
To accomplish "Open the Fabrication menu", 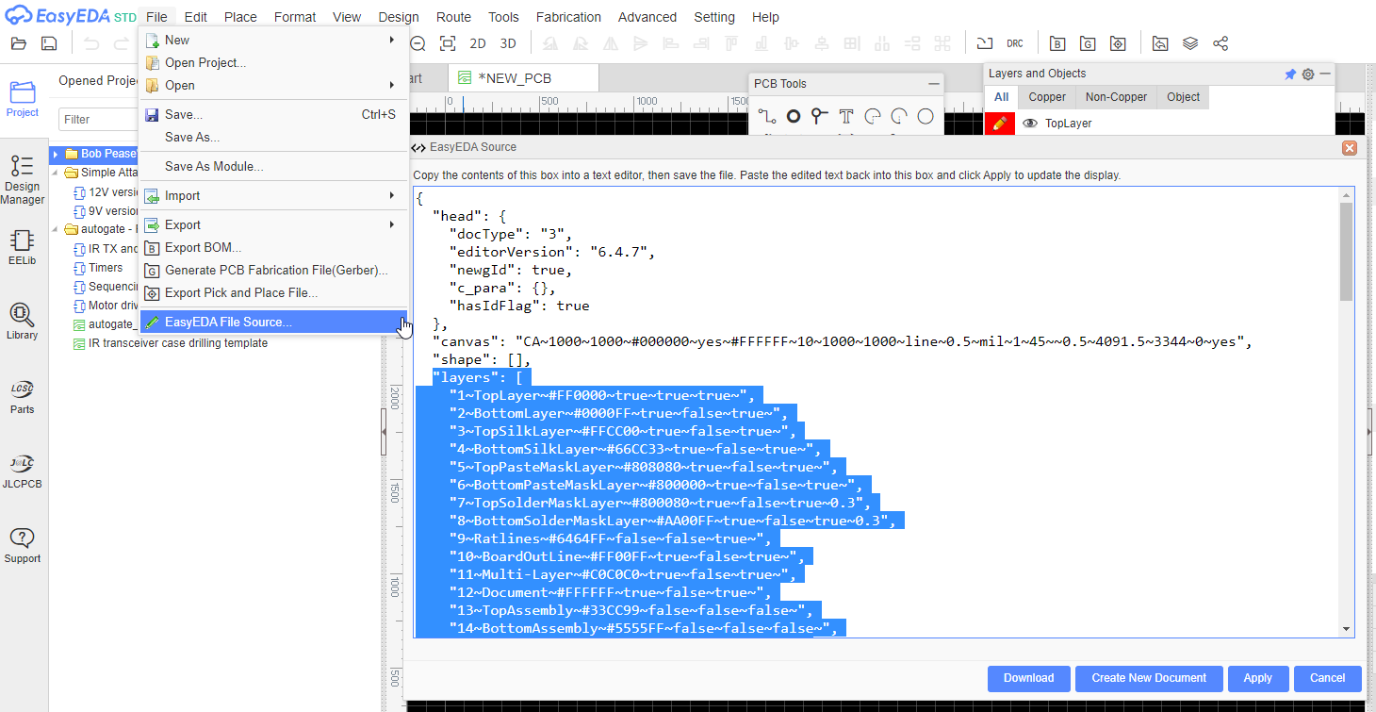I will [568, 17].
